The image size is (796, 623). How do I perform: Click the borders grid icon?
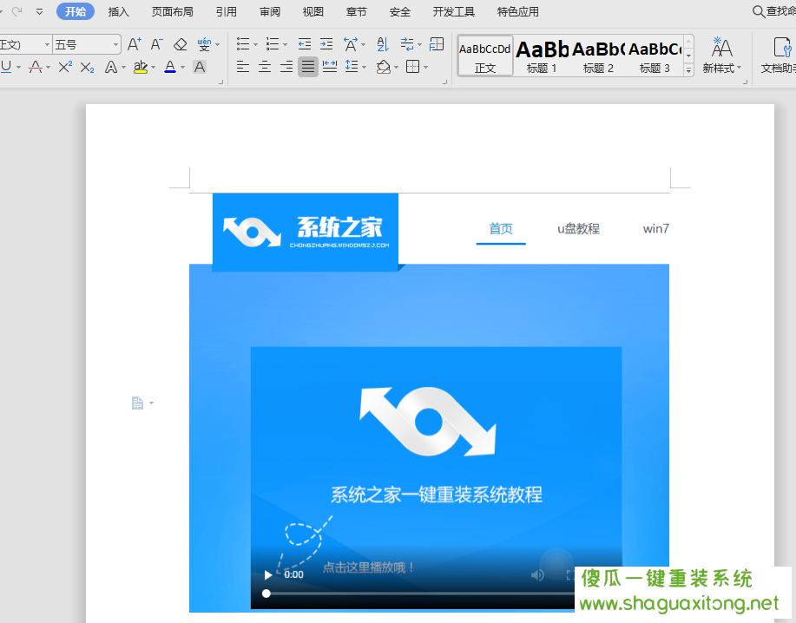pos(412,67)
